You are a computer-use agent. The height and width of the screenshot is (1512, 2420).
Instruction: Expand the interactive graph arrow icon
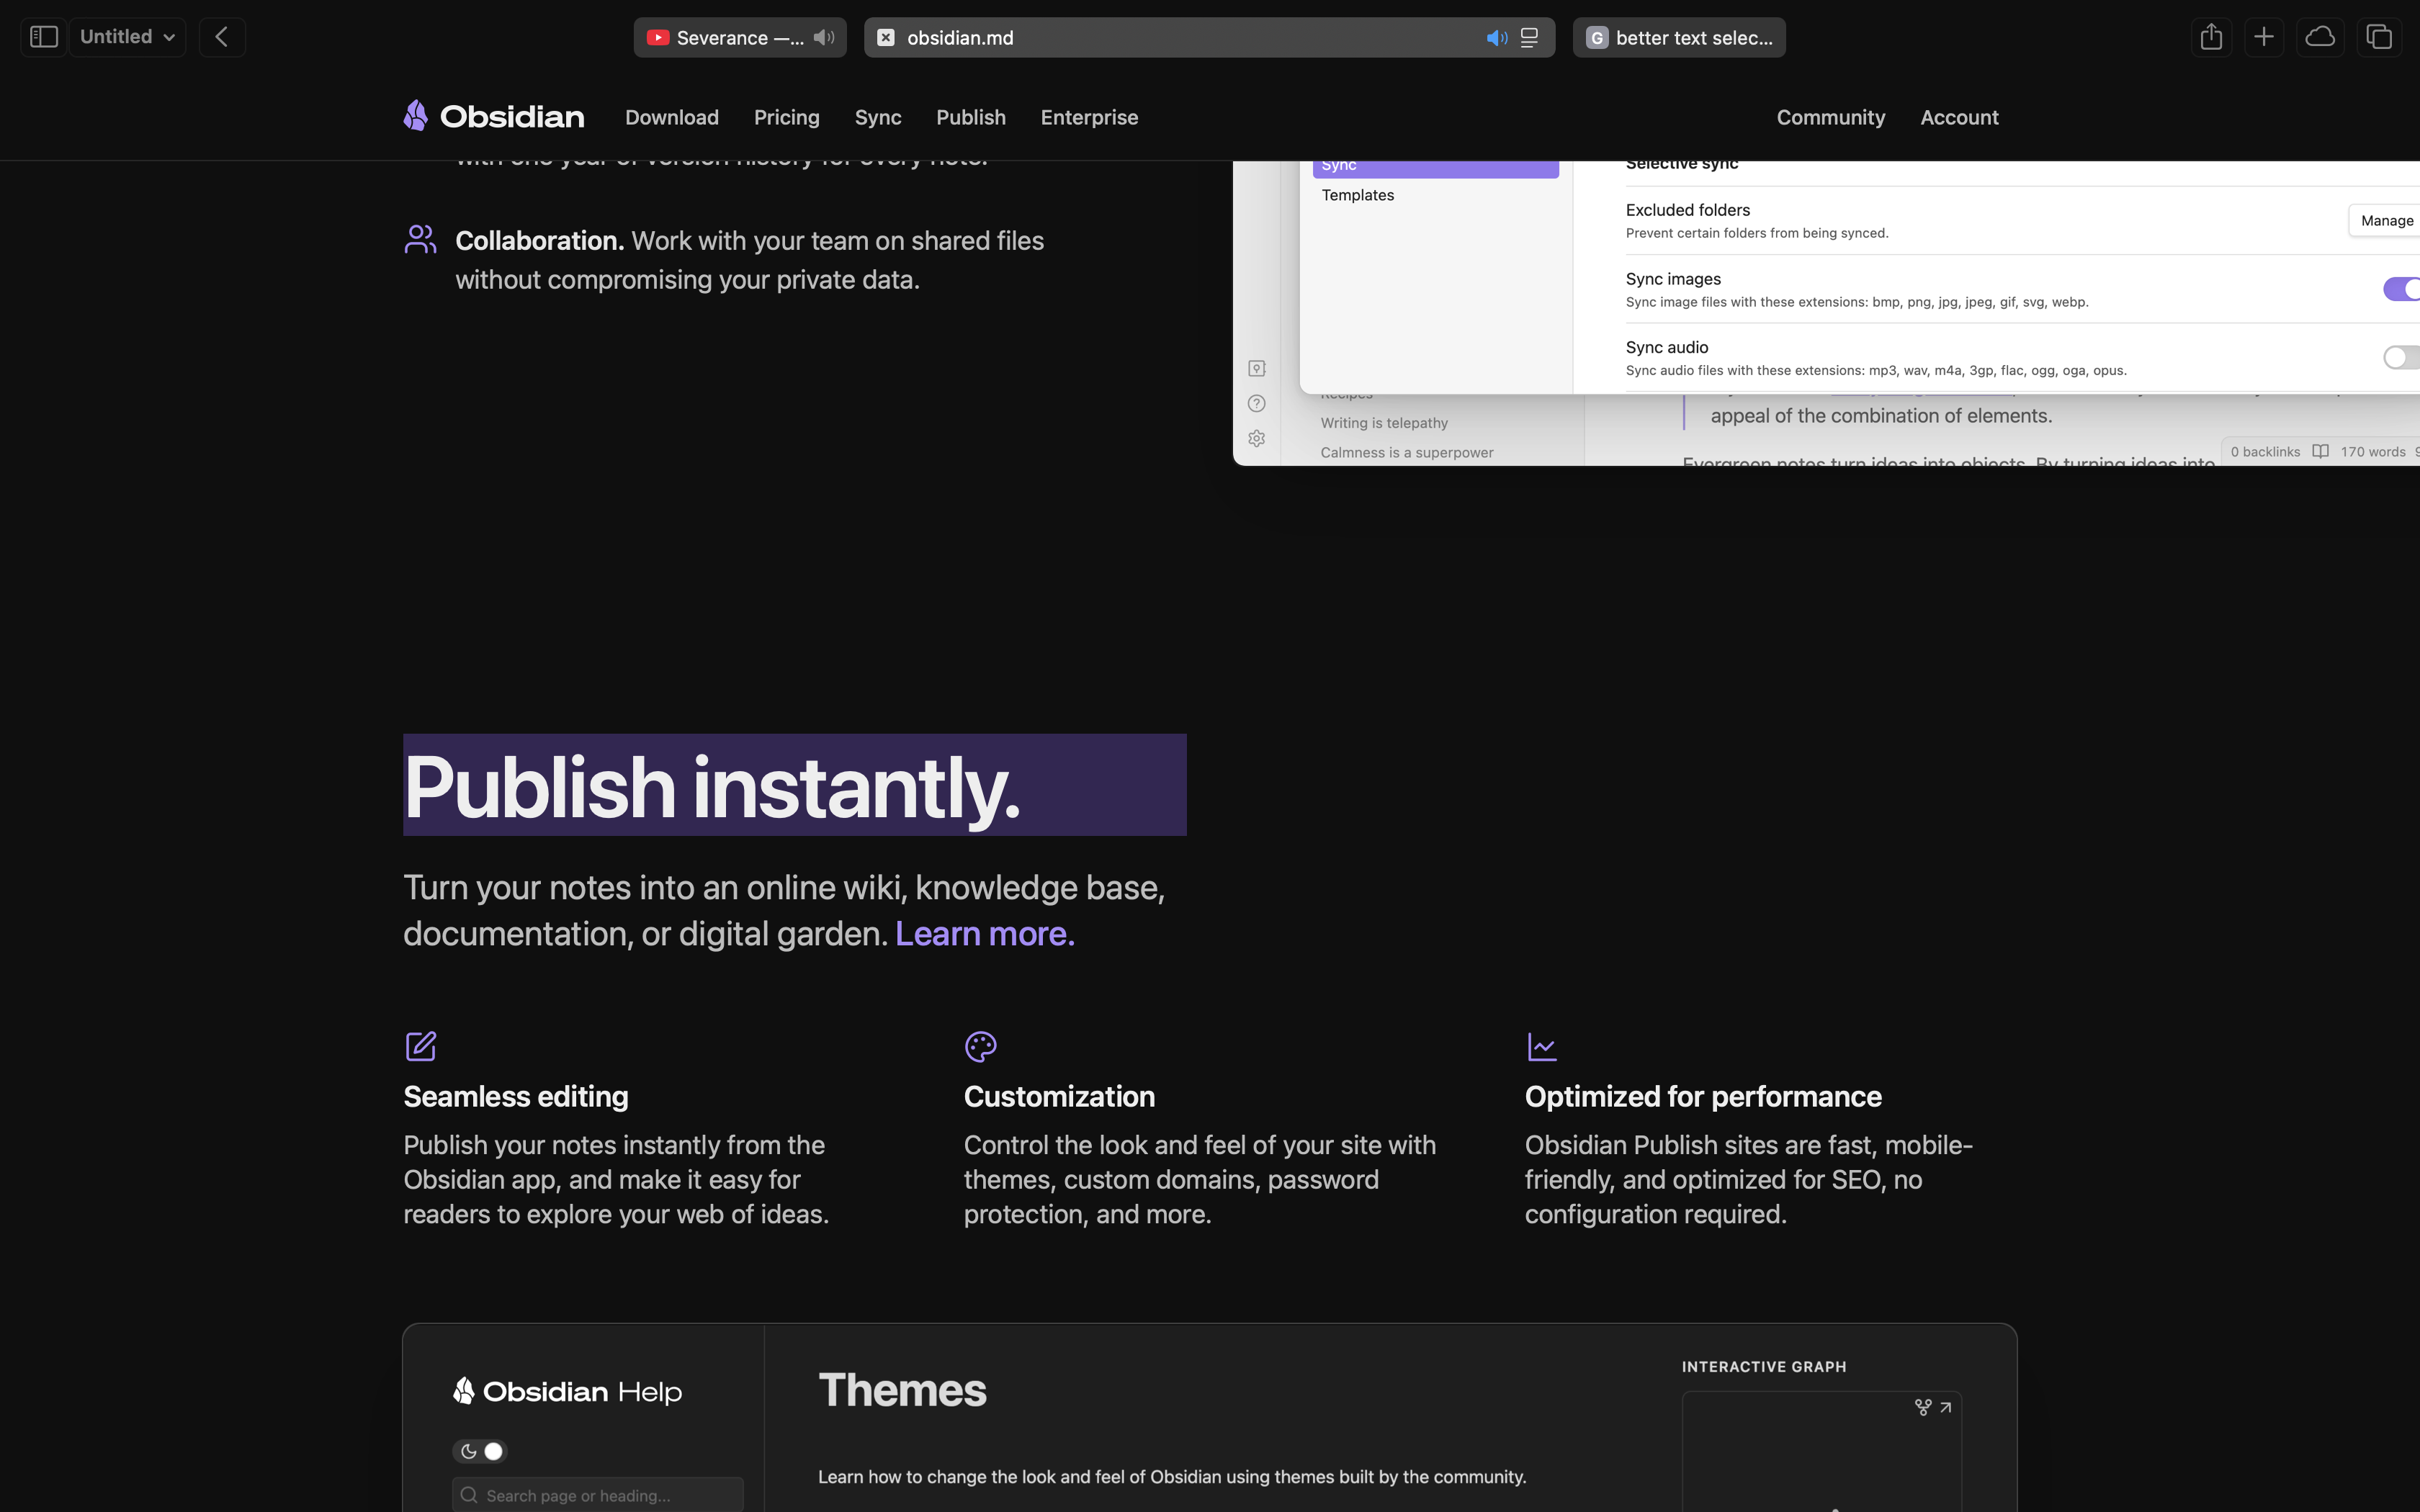1945,1407
